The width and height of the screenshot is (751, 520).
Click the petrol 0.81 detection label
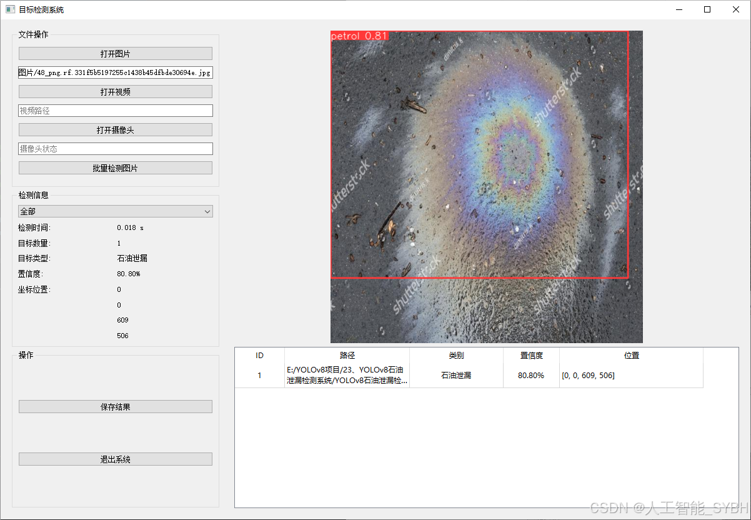coord(360,36)
